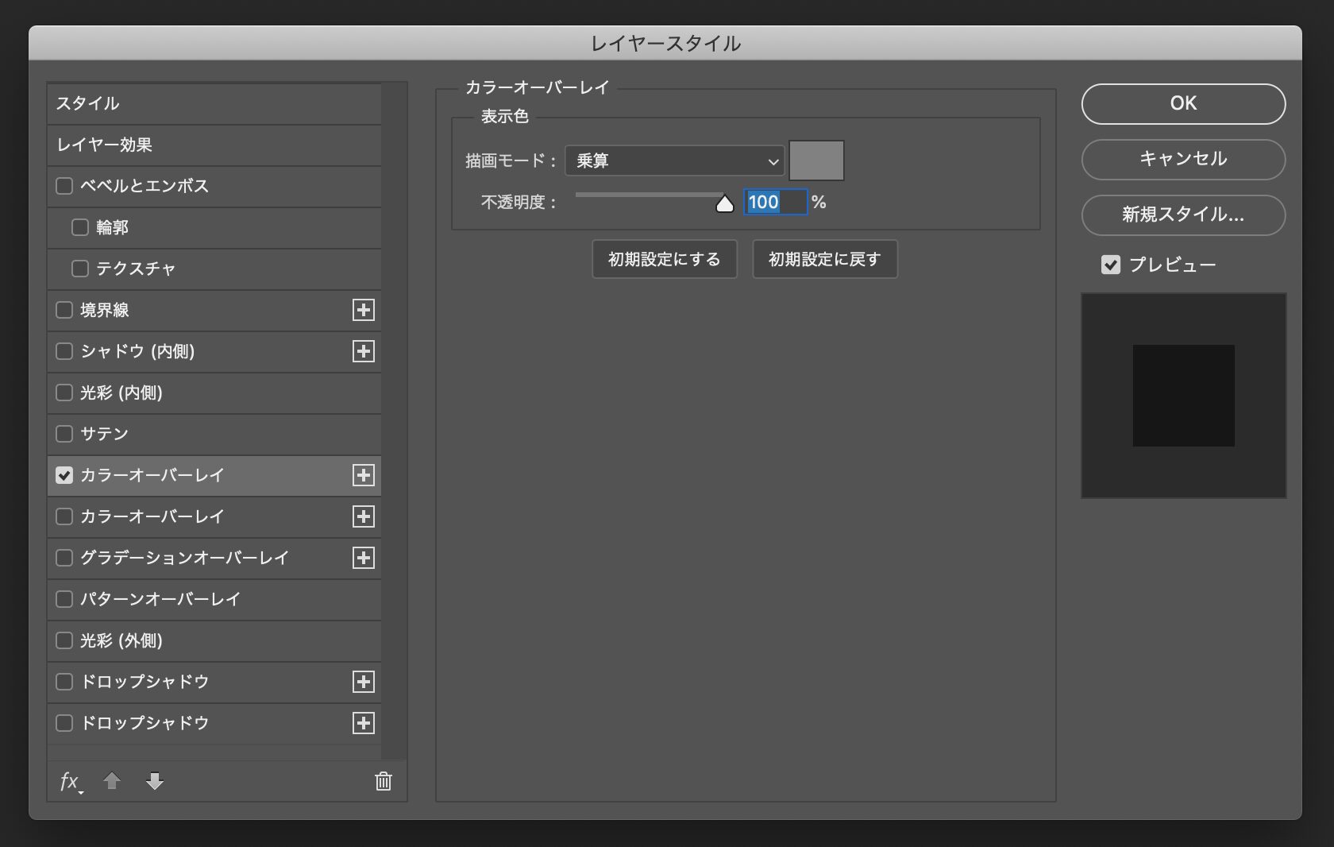This screenshot has height=847, width=1334.
Task: Delete effect with trash icon
Action: 384,781
